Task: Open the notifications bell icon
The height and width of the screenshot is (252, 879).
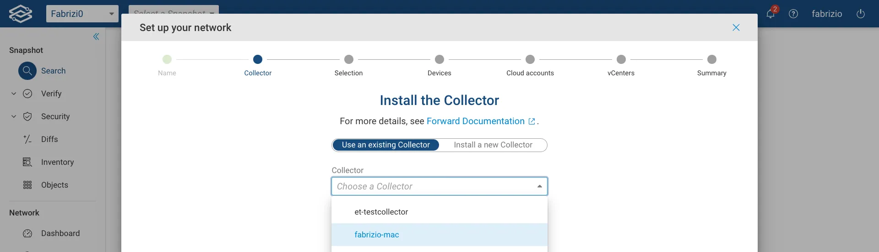Action: pos(770,14)
